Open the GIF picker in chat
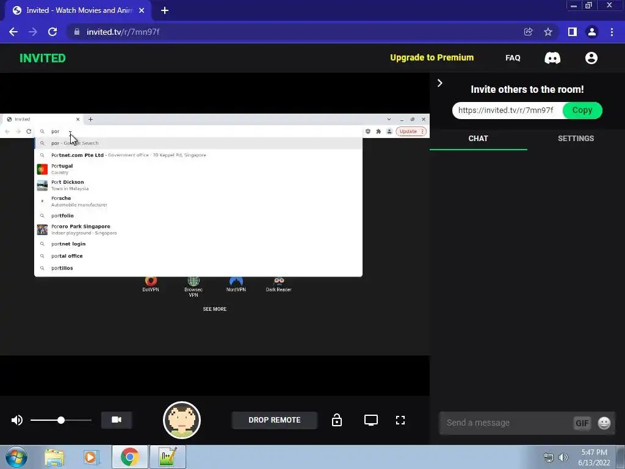The image size is (625, 469). [x=582, y=423]
